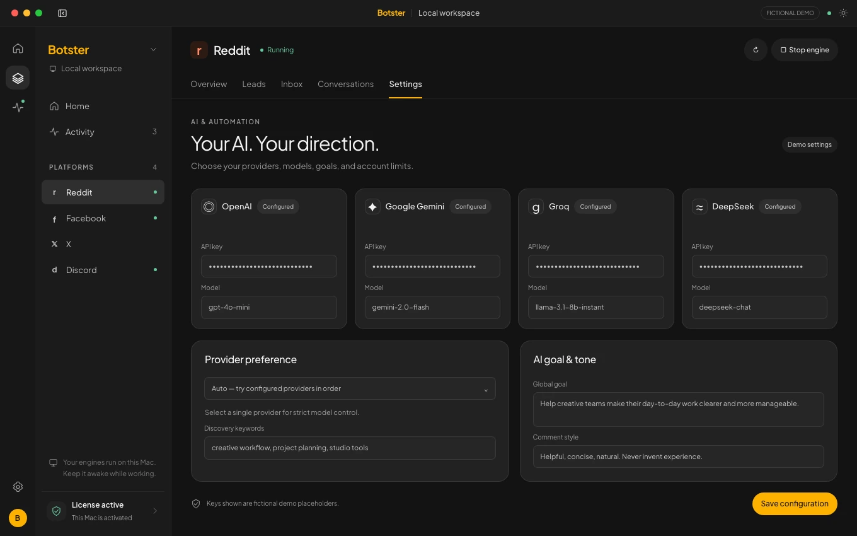This screenshot has height=536, width=857.
Task: Click the Stop engine button
Action: [x=805, y=50]
